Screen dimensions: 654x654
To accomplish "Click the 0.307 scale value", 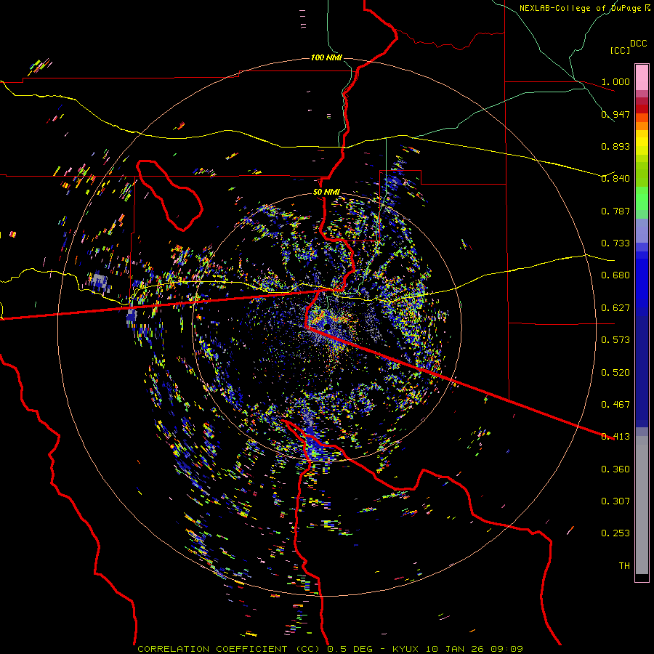I will click(615, 501).
